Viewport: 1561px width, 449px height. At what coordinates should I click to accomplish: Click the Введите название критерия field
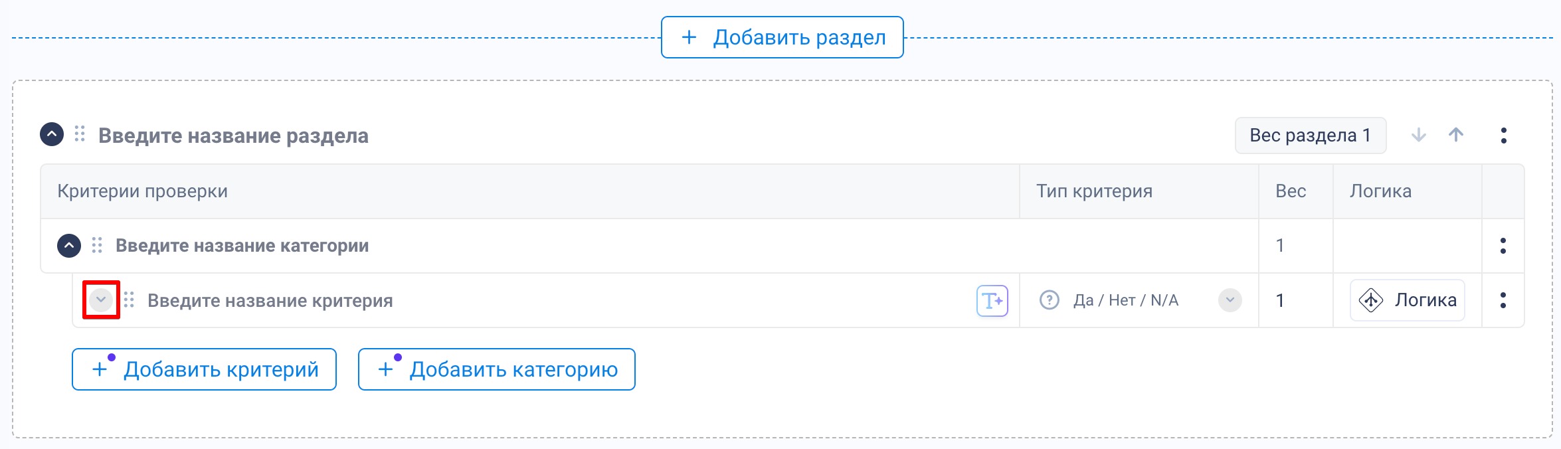pos(270,301)
